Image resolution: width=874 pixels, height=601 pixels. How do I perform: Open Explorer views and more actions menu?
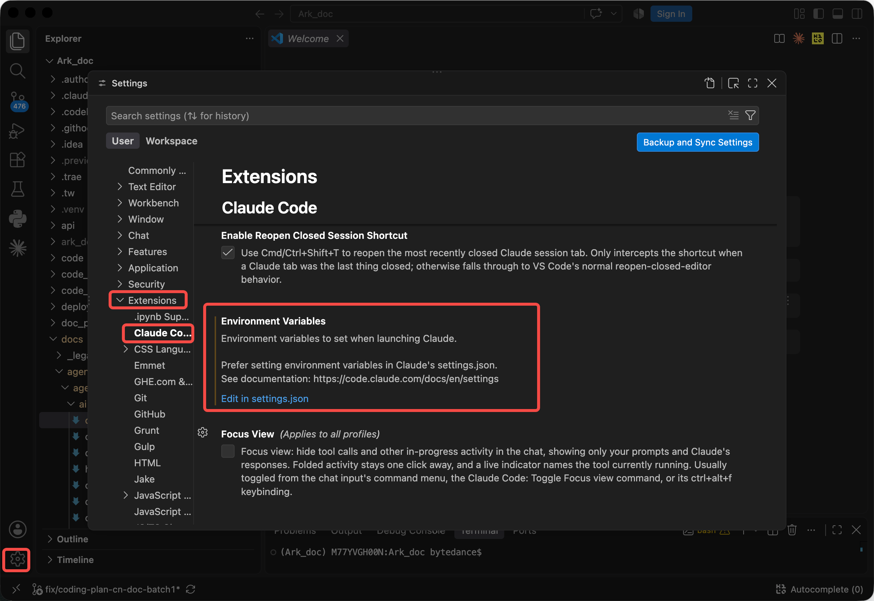pos(249,38)
